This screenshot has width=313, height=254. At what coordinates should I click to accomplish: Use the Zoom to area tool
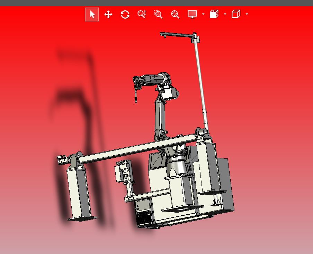point(159,14)
